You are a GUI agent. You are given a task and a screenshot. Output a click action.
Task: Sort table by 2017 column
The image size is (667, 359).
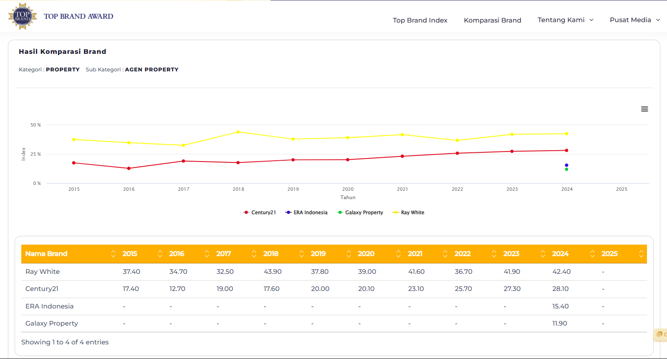(235, 254)
